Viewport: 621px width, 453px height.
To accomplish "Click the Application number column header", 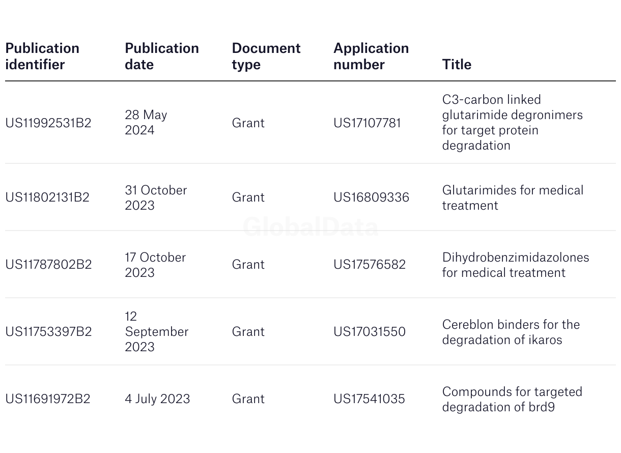I will click(x=371, y=56).
